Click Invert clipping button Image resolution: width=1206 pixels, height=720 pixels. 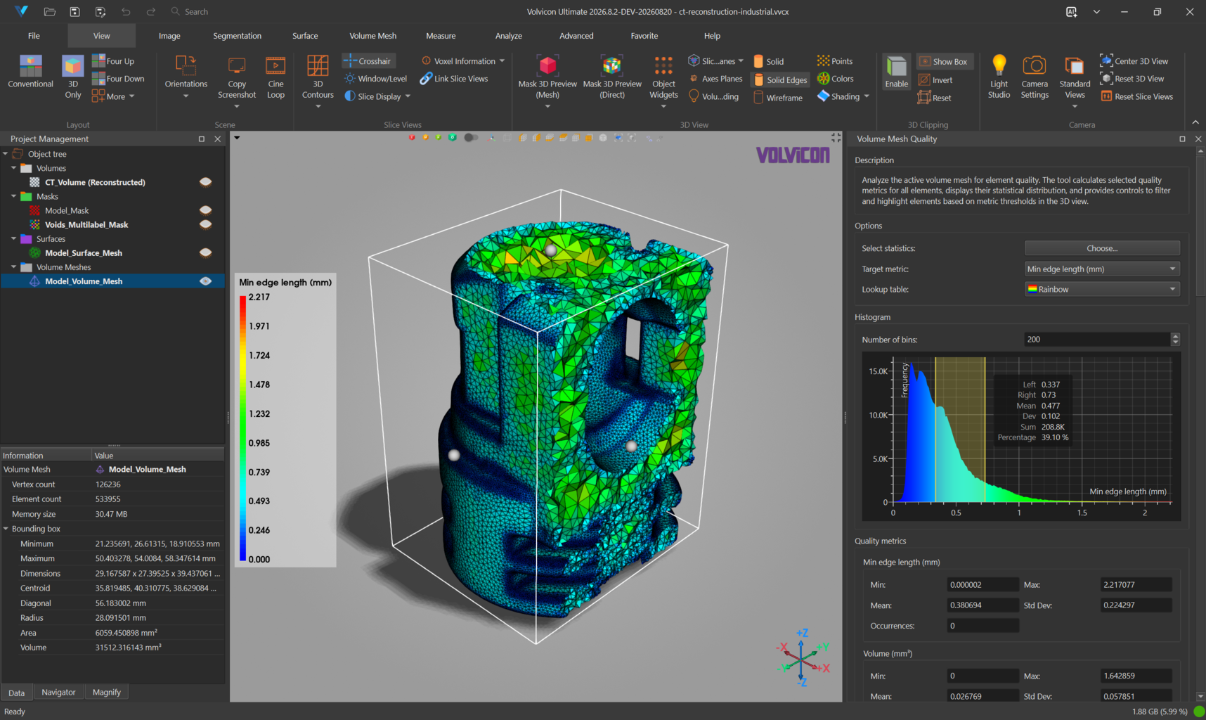(x=935, y=80)
